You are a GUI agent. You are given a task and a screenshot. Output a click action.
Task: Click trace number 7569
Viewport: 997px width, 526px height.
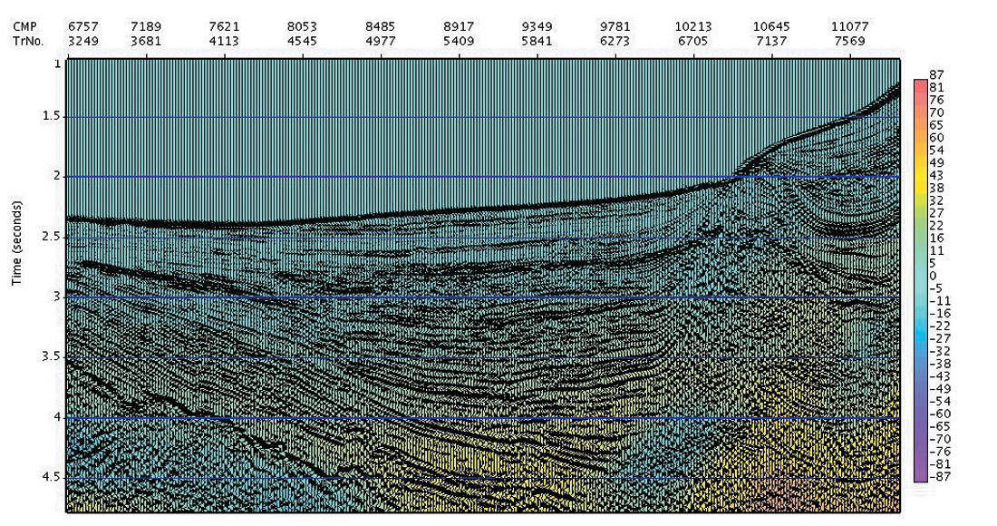pos(849,42)
